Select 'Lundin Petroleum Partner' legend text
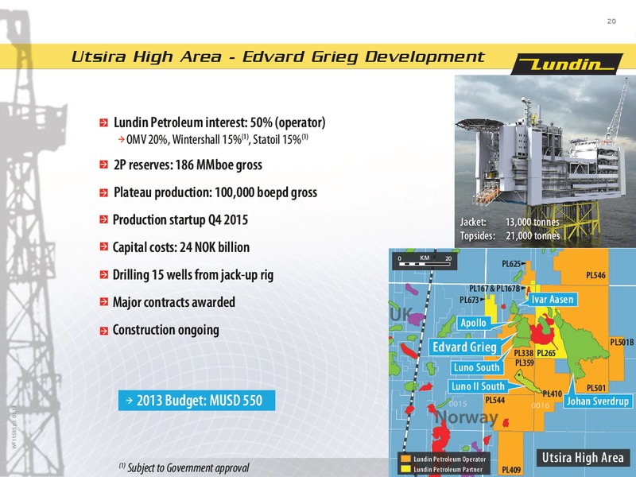 click(448, 469)
